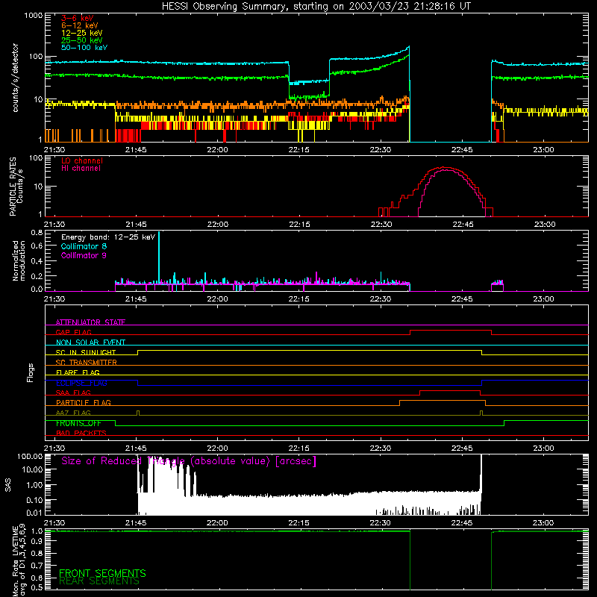This screenshot has height=597, width=597.
Task: Click the 22:00 tick label beneath the modulation panel
Action: 217,299
